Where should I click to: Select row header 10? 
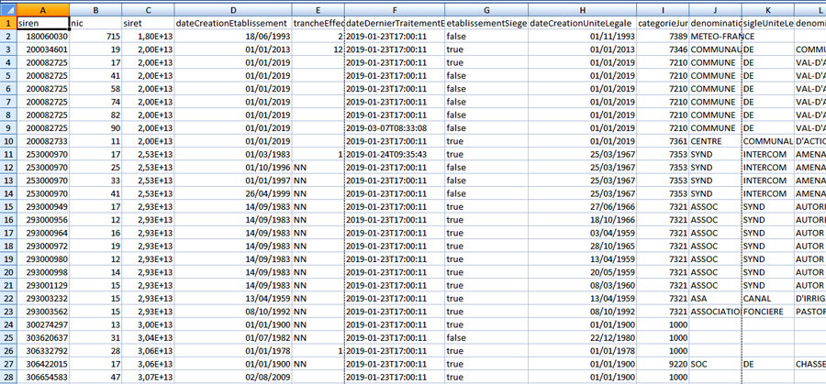point(9,142)
